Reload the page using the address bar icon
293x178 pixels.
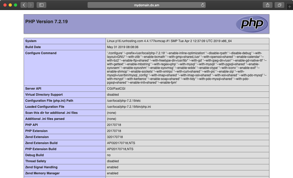203,5
